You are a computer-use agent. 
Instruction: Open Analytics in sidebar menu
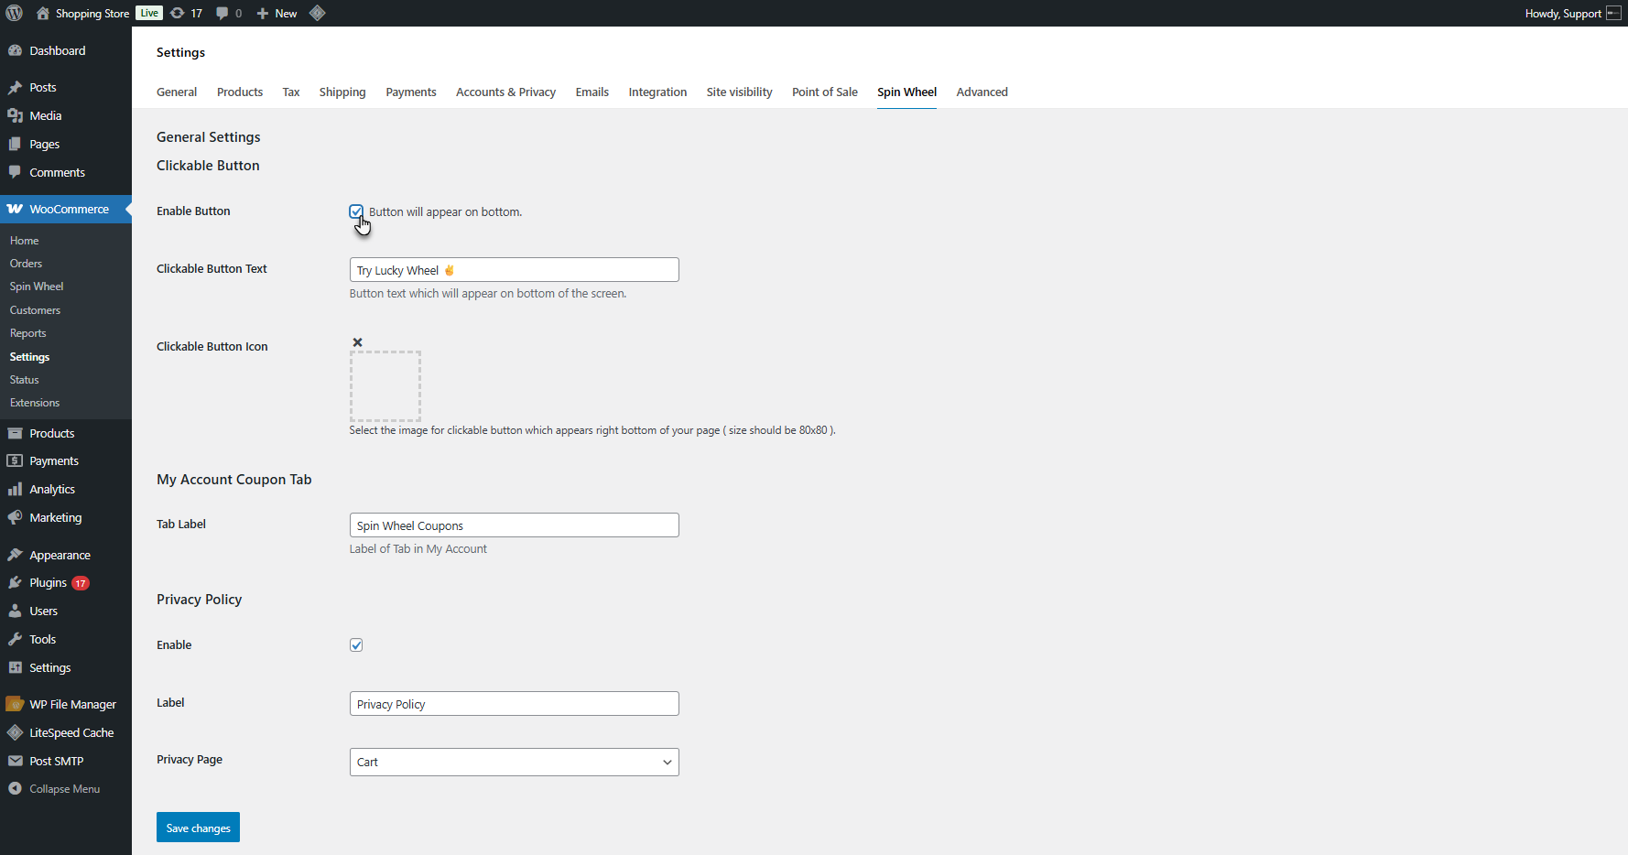(52, 490)
